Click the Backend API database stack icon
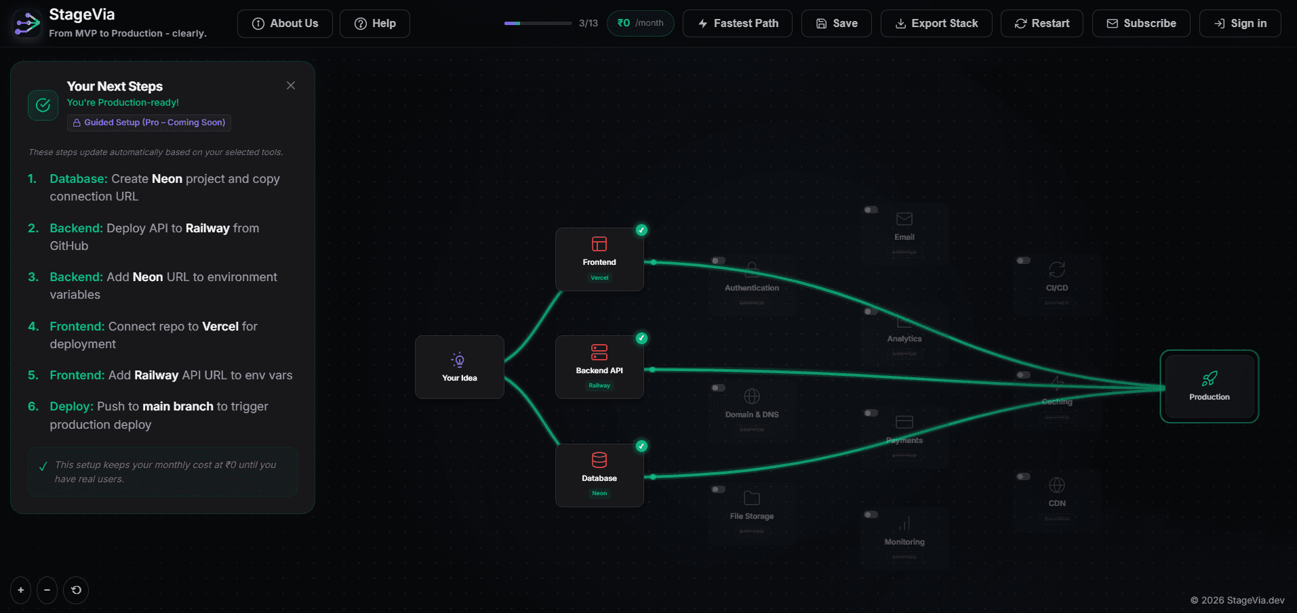Screen dimensions: 1297x613 pos(599,352)
